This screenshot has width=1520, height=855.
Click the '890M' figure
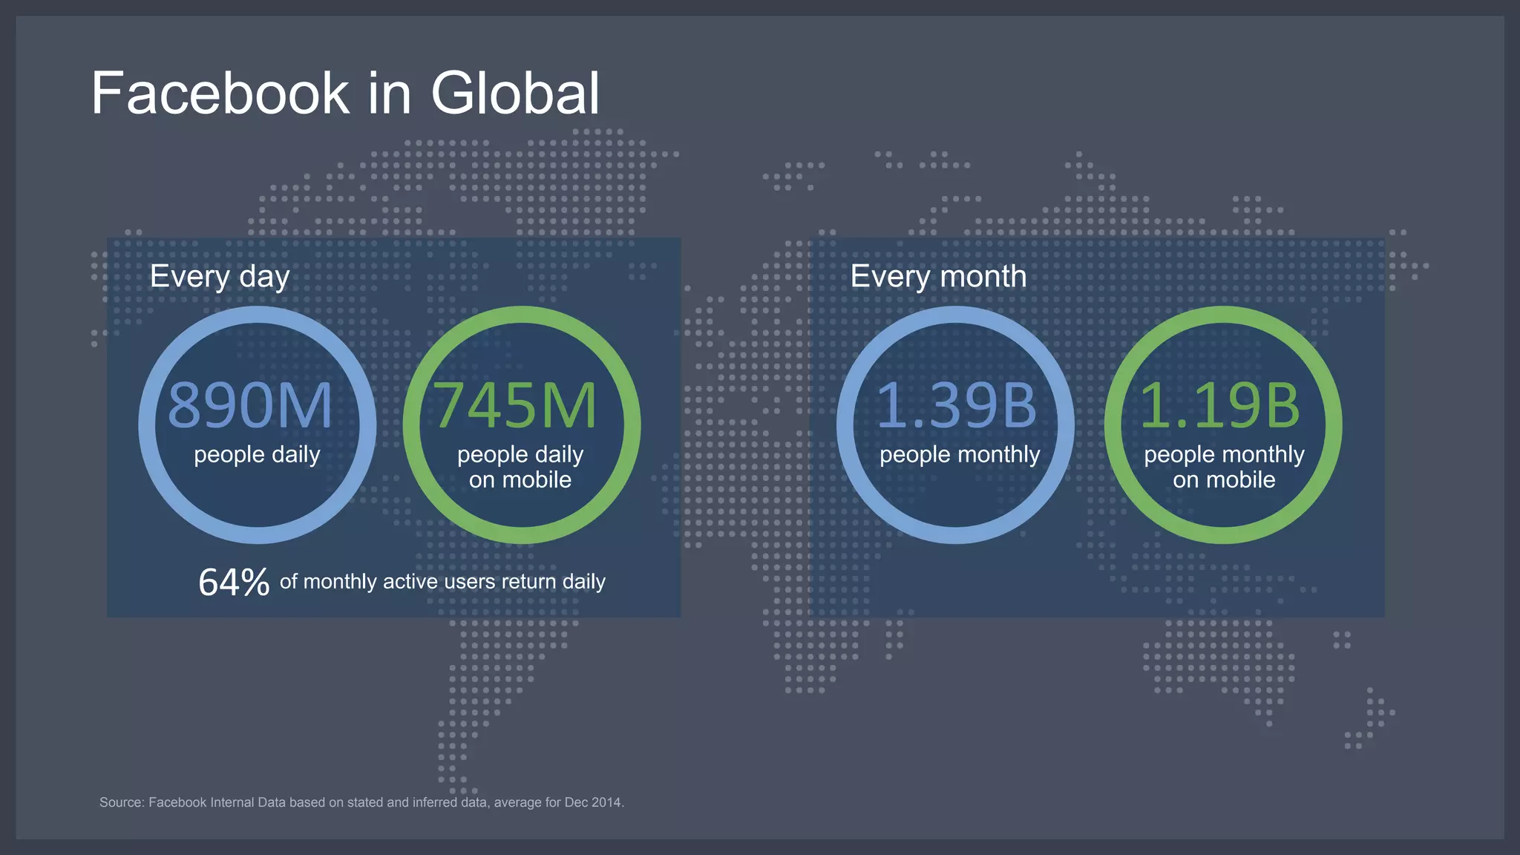[x=250, y=405]
